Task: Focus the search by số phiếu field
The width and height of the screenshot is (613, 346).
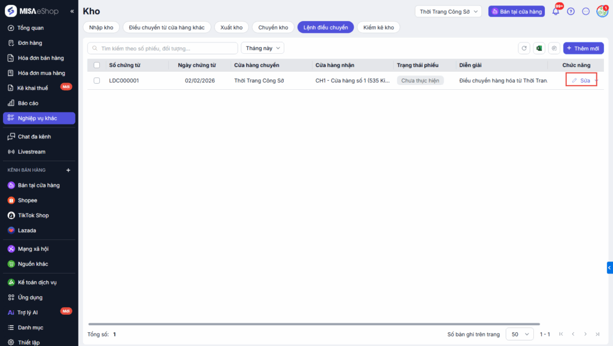Action: tap(163, 48)
